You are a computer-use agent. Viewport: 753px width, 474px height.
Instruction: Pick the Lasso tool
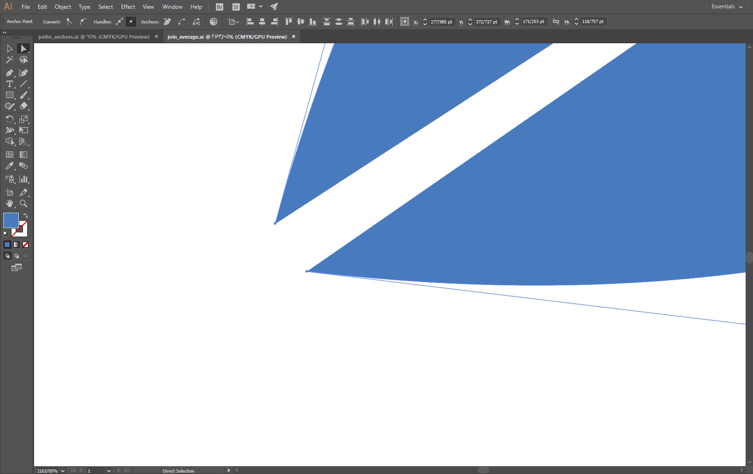click(23, 60)
